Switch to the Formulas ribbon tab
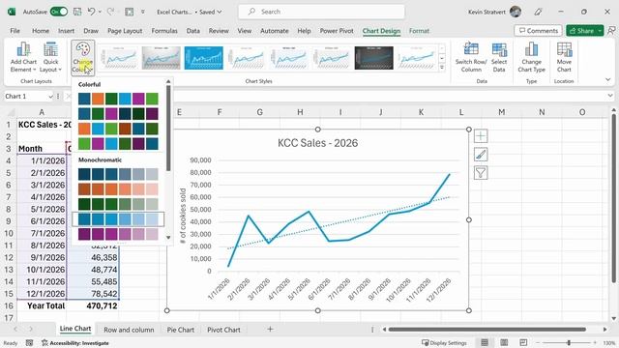The image size is (619, 348). (x=164, y=30)
